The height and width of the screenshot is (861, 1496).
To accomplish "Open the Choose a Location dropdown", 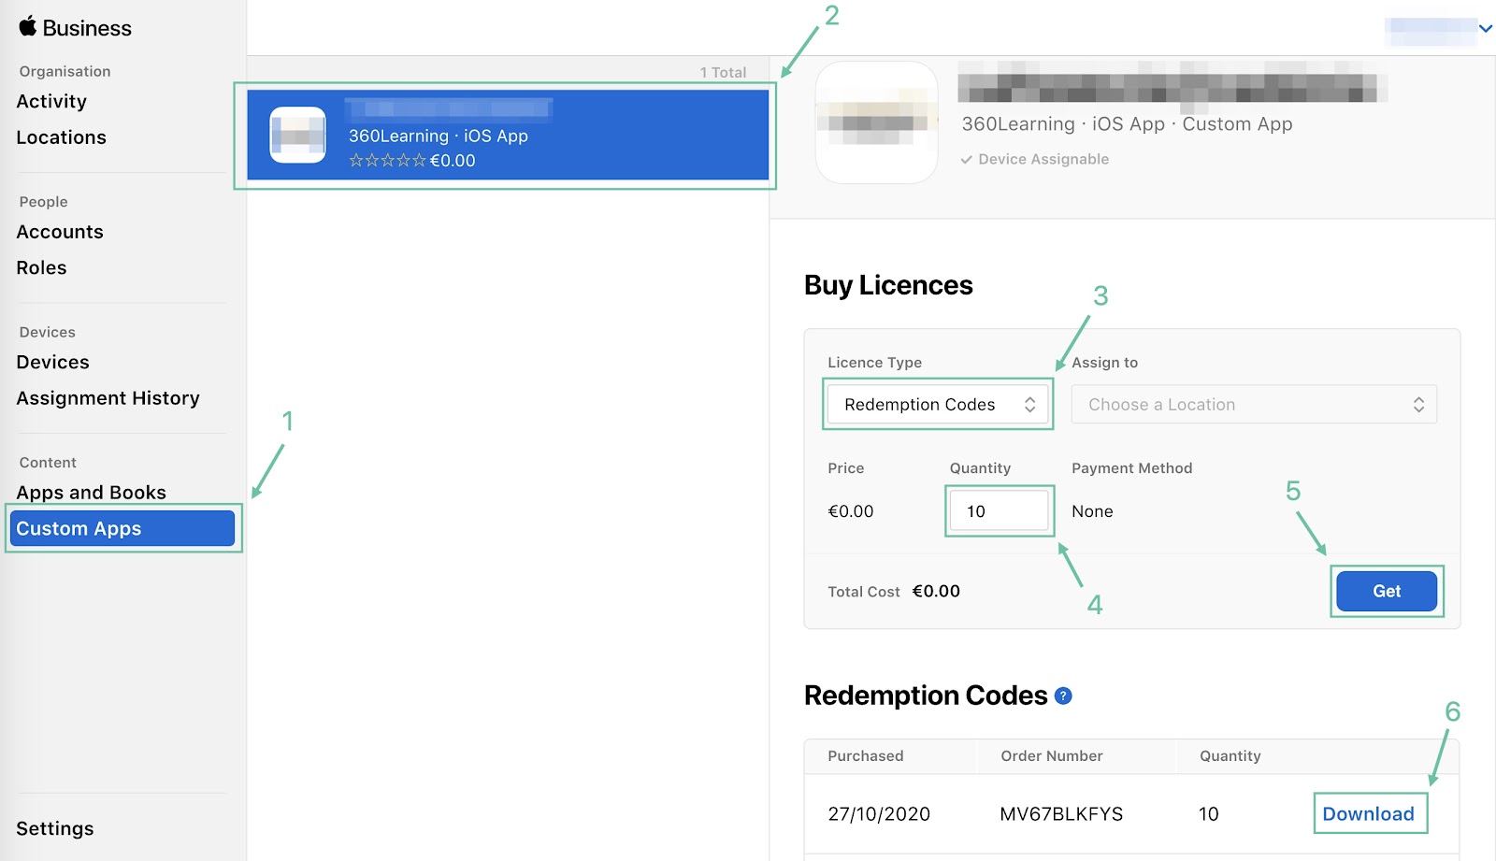I will pos(1254,404).
